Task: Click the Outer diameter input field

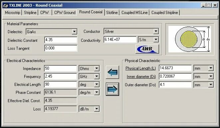Action: (x=175, y=85)
